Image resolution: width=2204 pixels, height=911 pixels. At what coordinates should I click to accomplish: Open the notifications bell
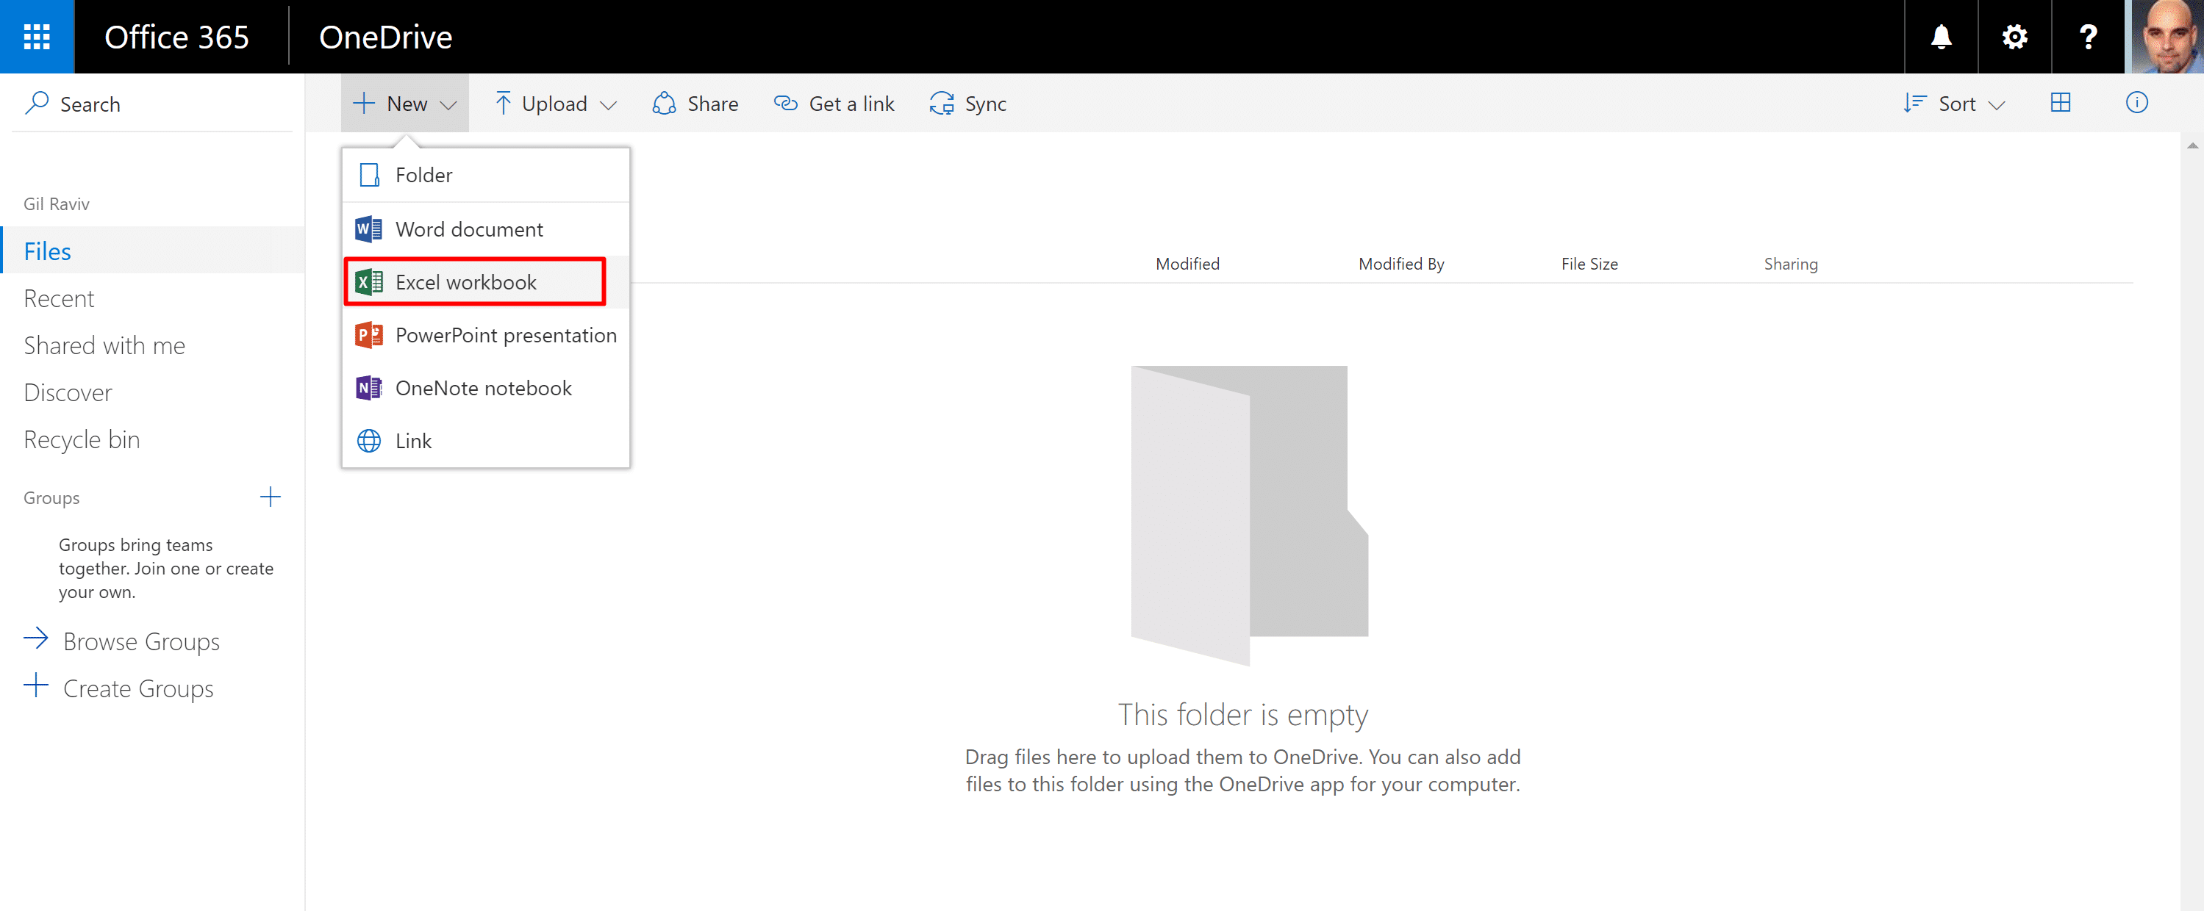[1941, 37]
